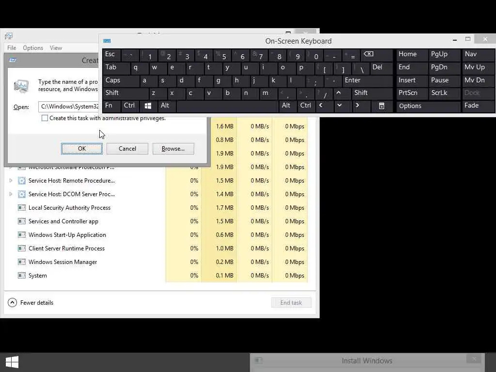Click the On-Screen Keyboard title bar icon
Viewport: 496px width, 372px height.
[107, 41]
